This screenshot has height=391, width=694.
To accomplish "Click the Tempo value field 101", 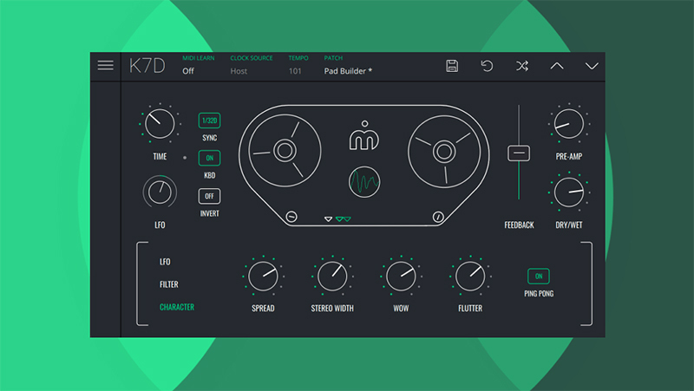I will pyautogui.click(x=295, y=71).
